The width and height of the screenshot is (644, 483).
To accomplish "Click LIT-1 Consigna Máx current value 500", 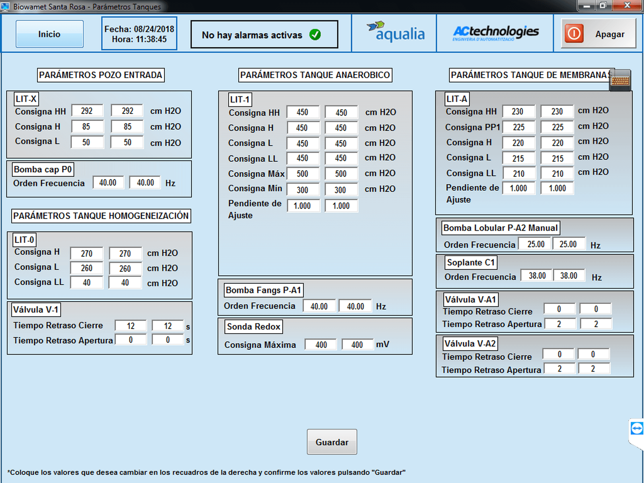I will 303,173.
